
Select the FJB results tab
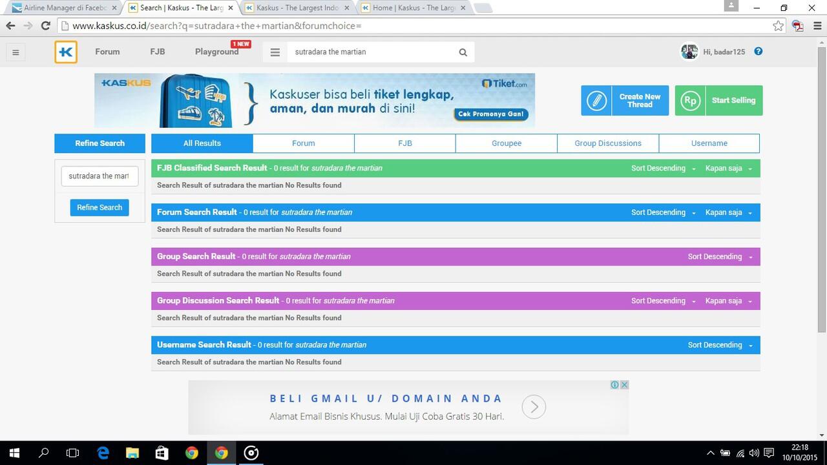pos(405,143)
